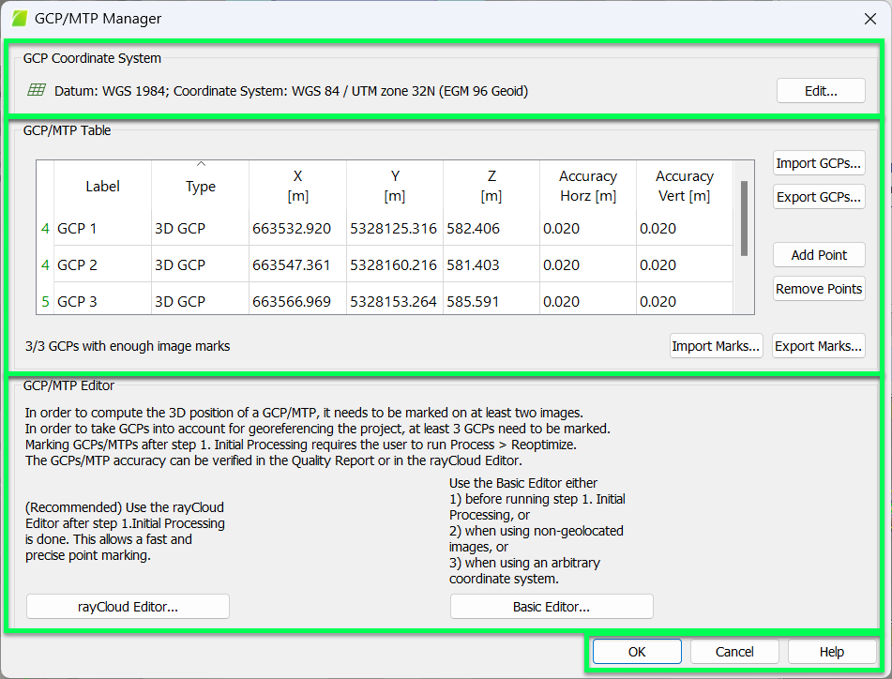This screenshot has width=892, height=679.
Task: Cancel the GCP/MTP Manager dialog
Action: (x=733, y=651)
